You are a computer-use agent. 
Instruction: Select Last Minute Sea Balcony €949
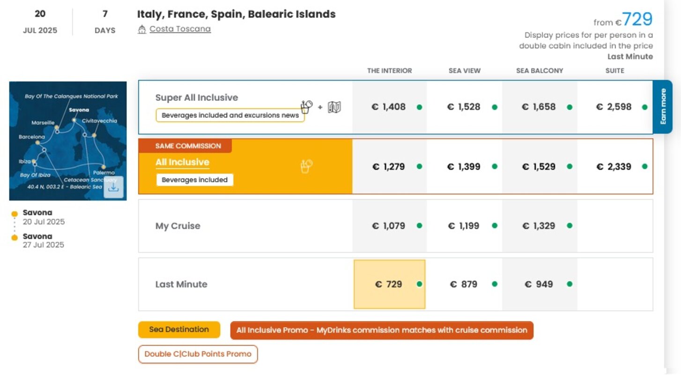(540, 284)
